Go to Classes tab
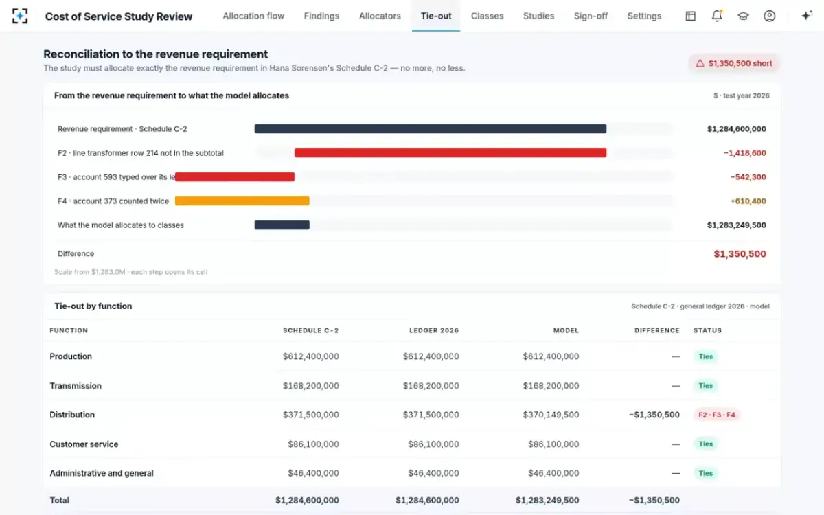Image resolution: width=824 pixels, height=515 pixels. click(488, 16)
